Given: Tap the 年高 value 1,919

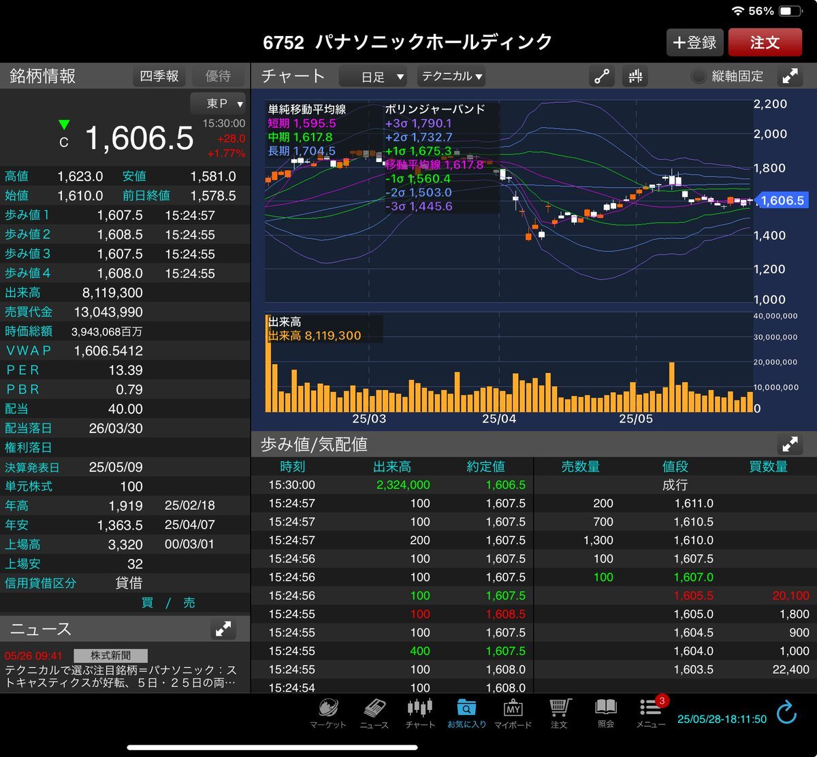Looking at the screenshot, I should coord(125,506).
